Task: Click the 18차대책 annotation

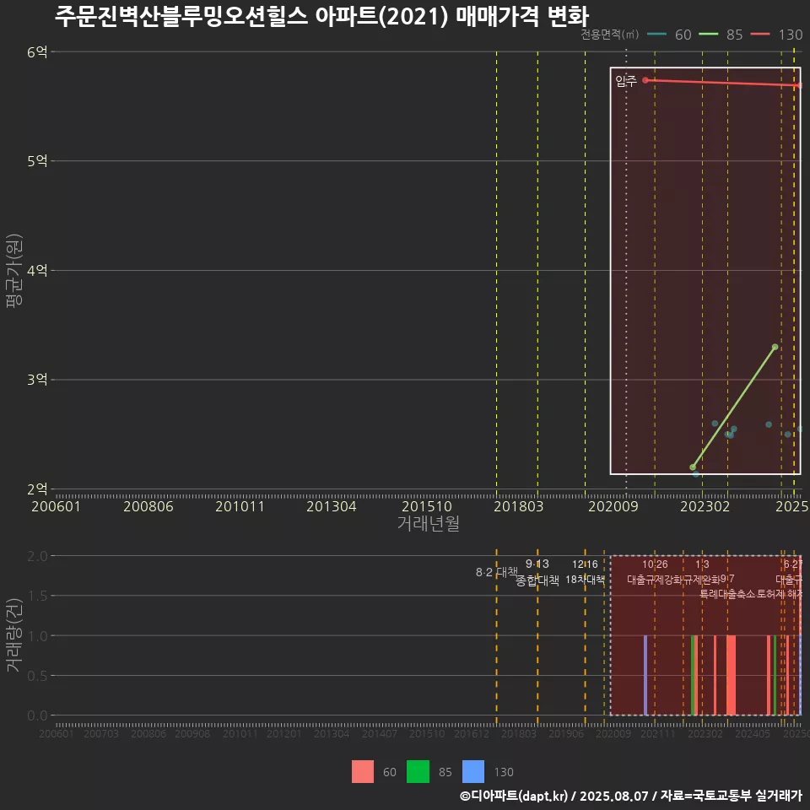Action: pos(585,580)
